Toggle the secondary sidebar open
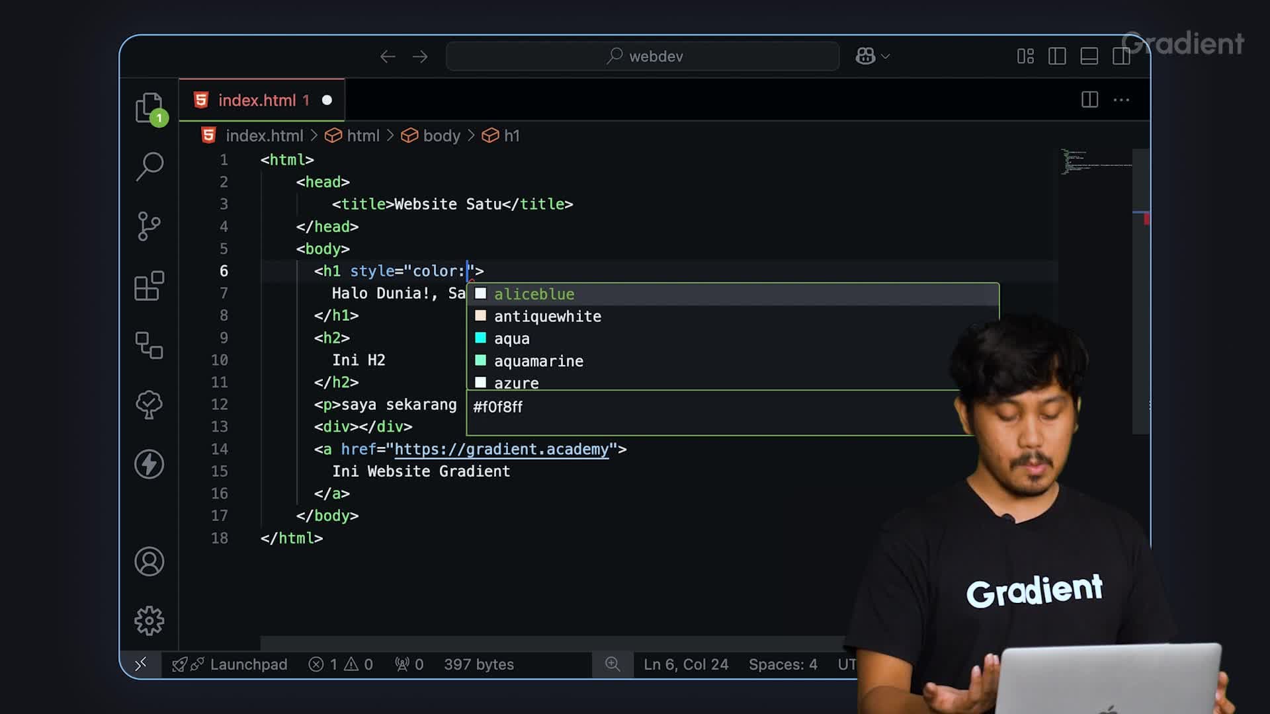Screen dimensions: 1270x714 point(1122,56)
